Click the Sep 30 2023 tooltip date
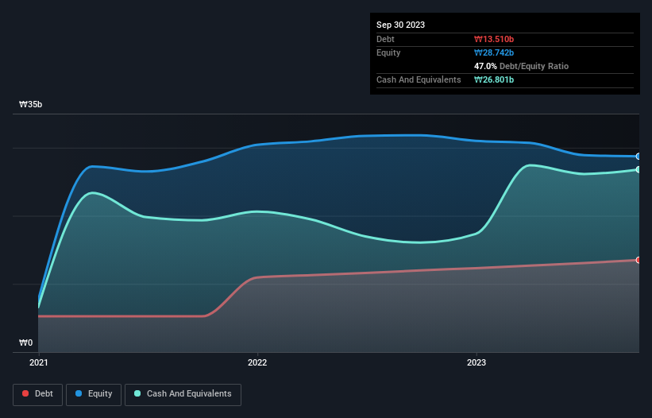This screenshot has height=418, width=652. [x=400, y=25]
